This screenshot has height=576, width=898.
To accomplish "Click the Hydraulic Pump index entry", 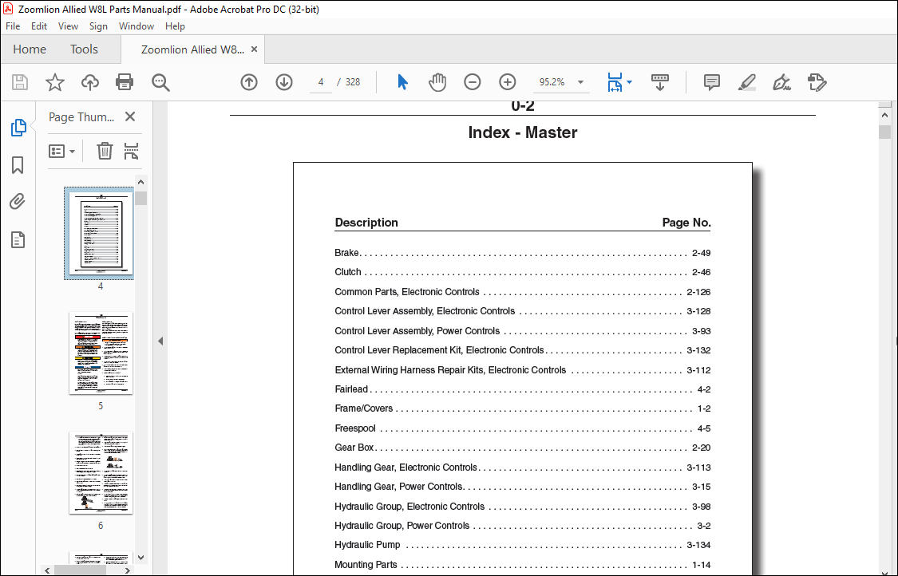I will (522, 545).
